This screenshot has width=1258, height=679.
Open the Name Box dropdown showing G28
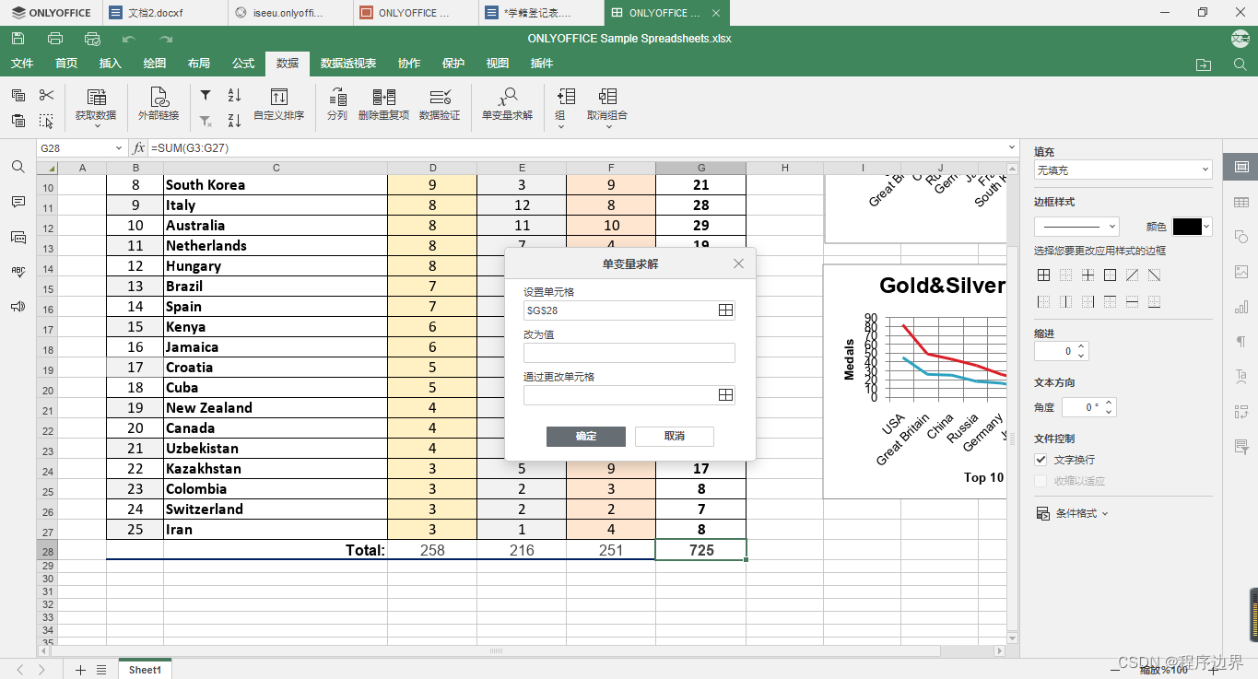[x=118, y=148]
